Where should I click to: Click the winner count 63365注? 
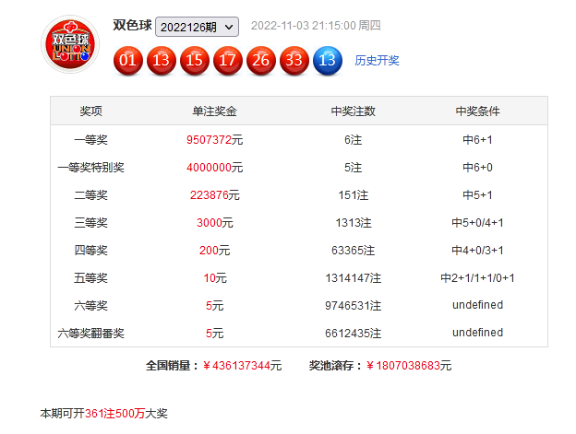[353, 251]
